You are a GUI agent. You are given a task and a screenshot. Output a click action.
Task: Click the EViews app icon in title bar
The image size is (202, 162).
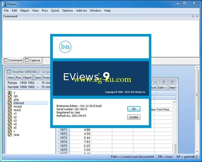point(4,4)
